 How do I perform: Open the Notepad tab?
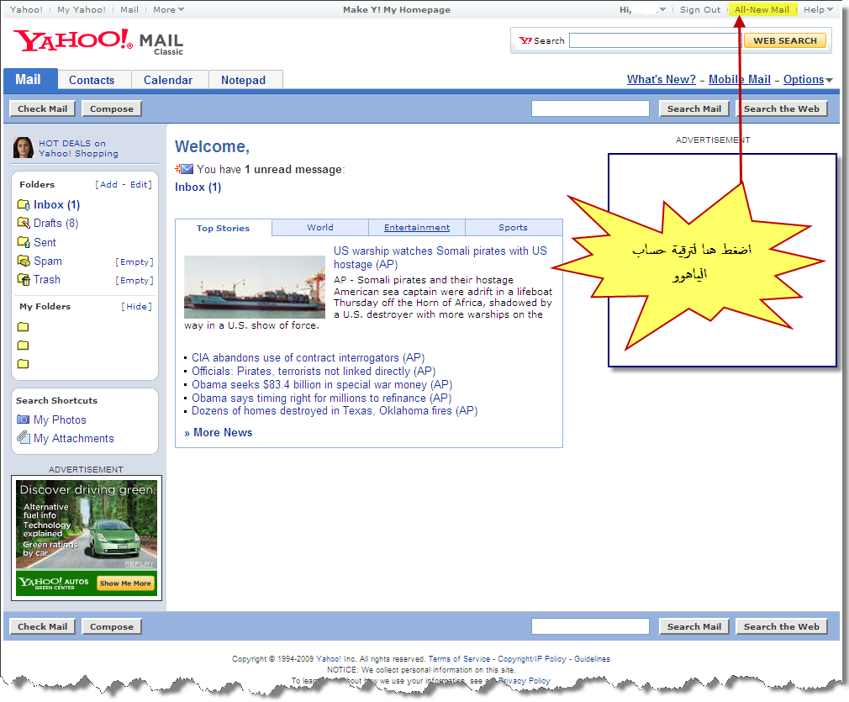tap(245, 80)
